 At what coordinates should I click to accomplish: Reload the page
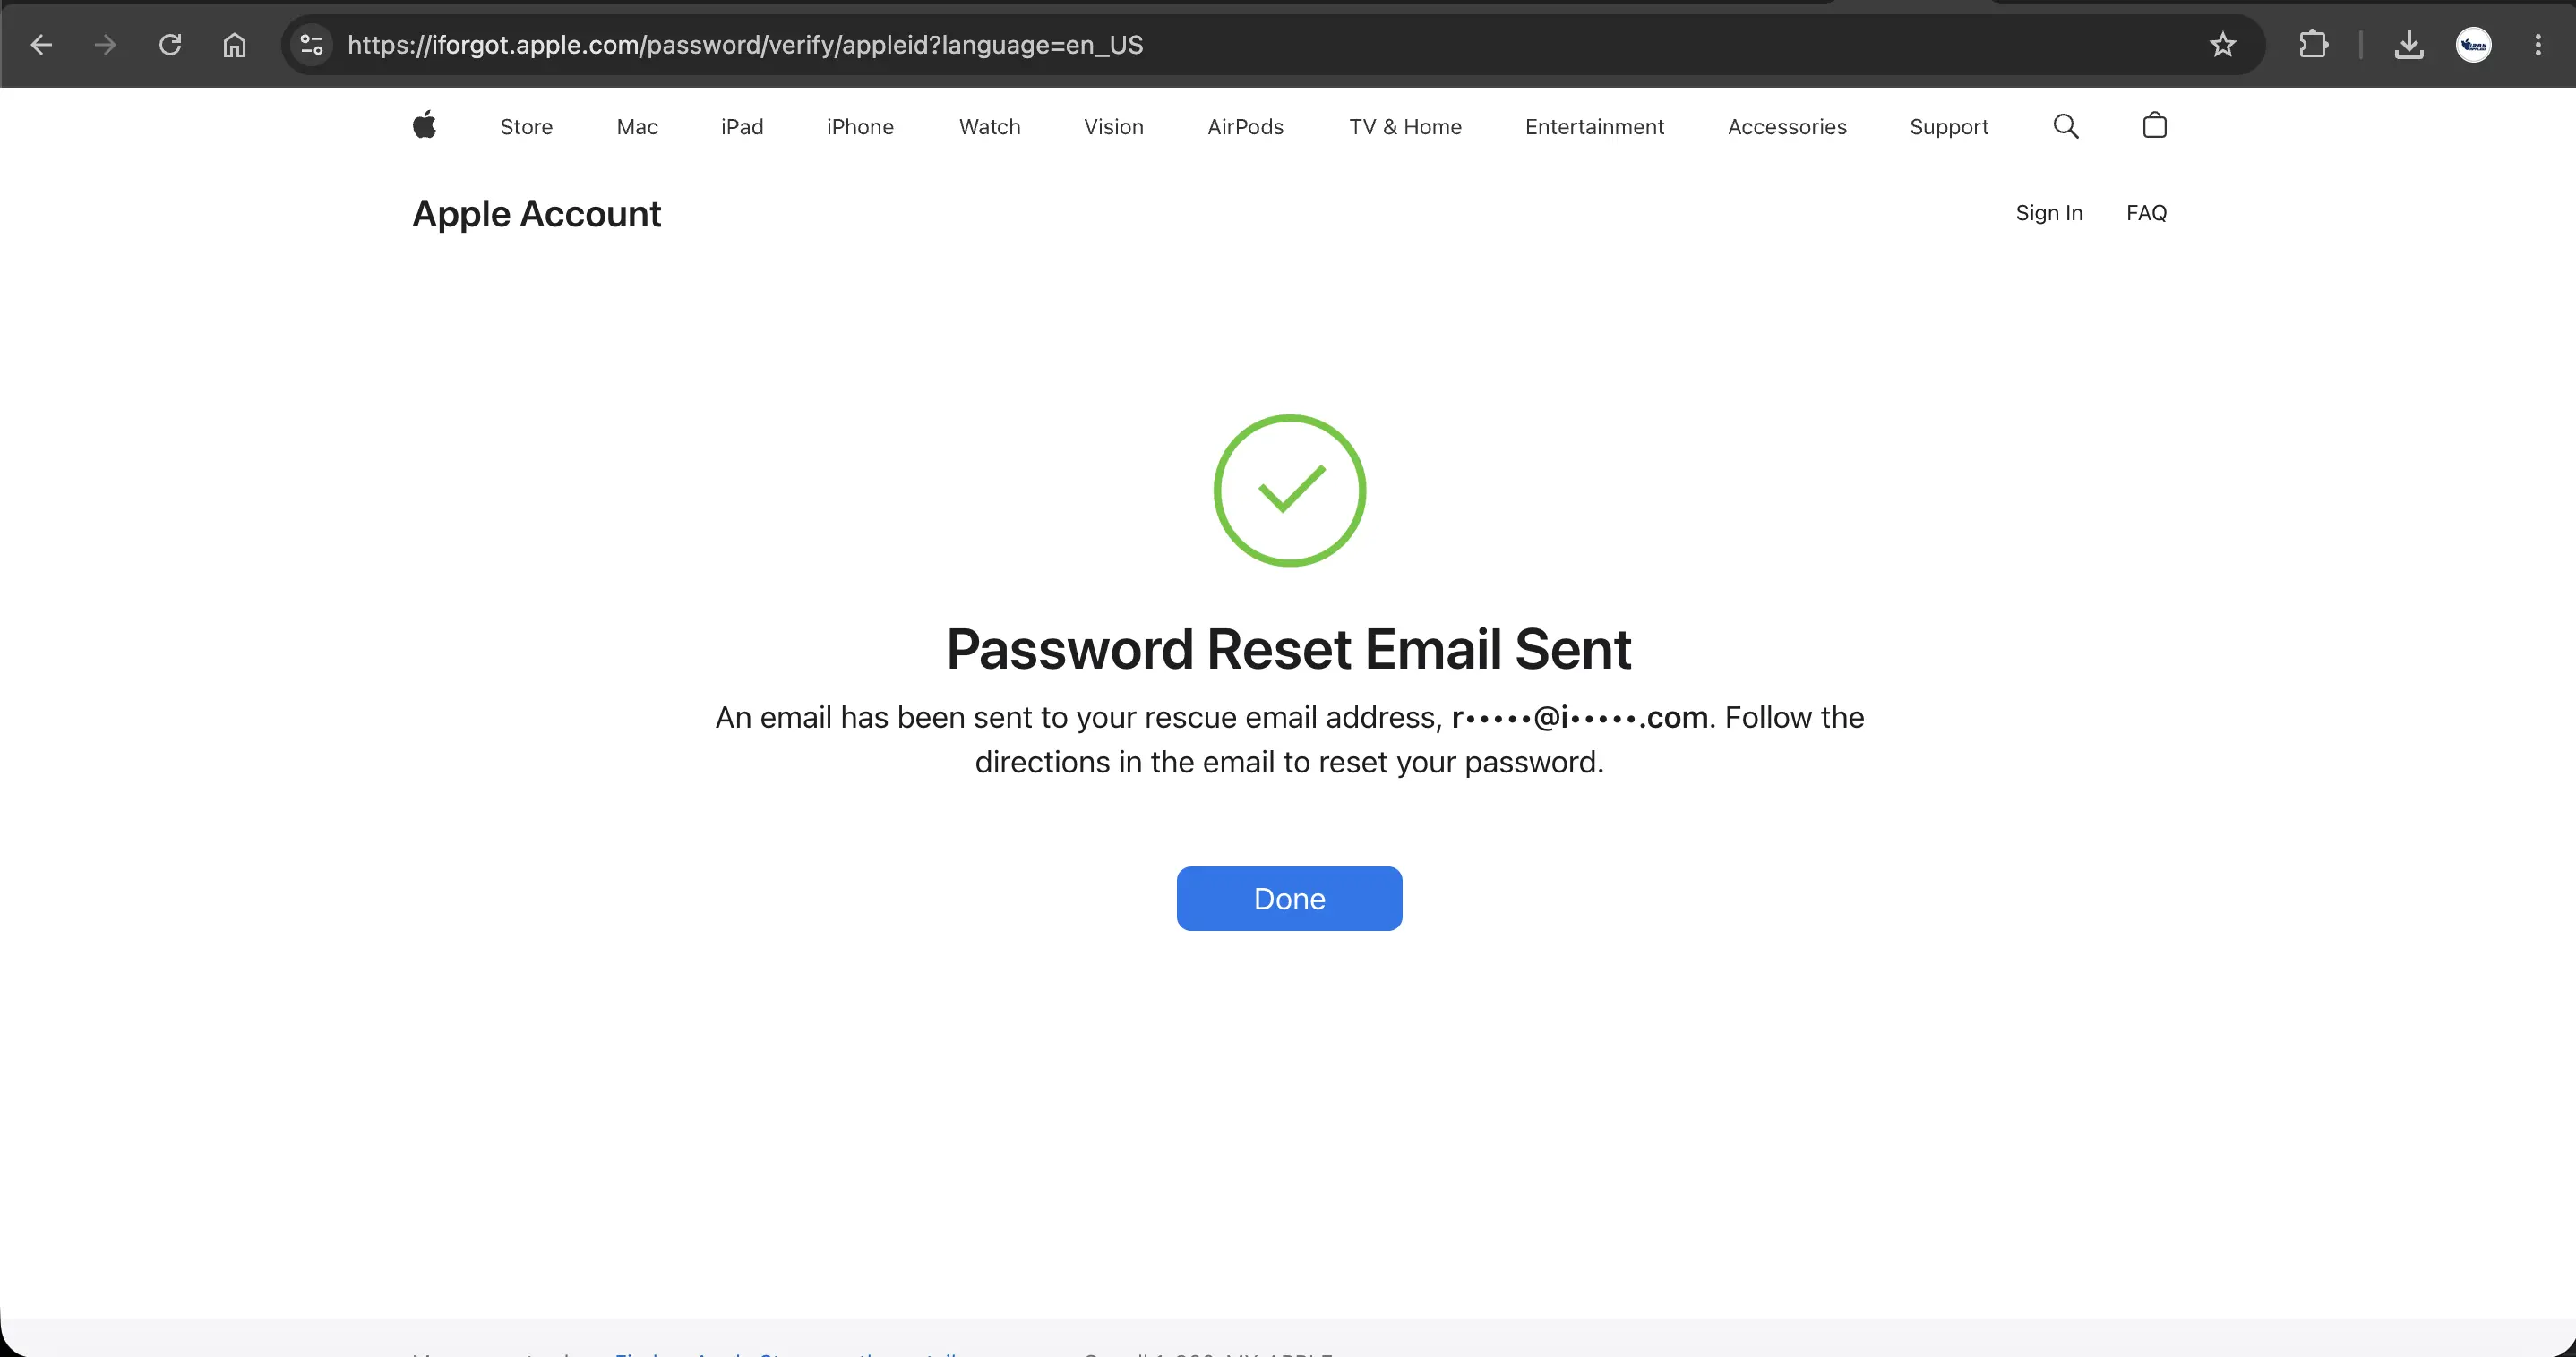pyautogui.click(x=170, y=45)
